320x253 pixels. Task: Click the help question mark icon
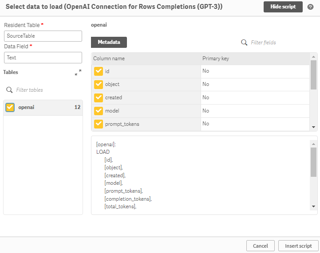tap(310, 7)
